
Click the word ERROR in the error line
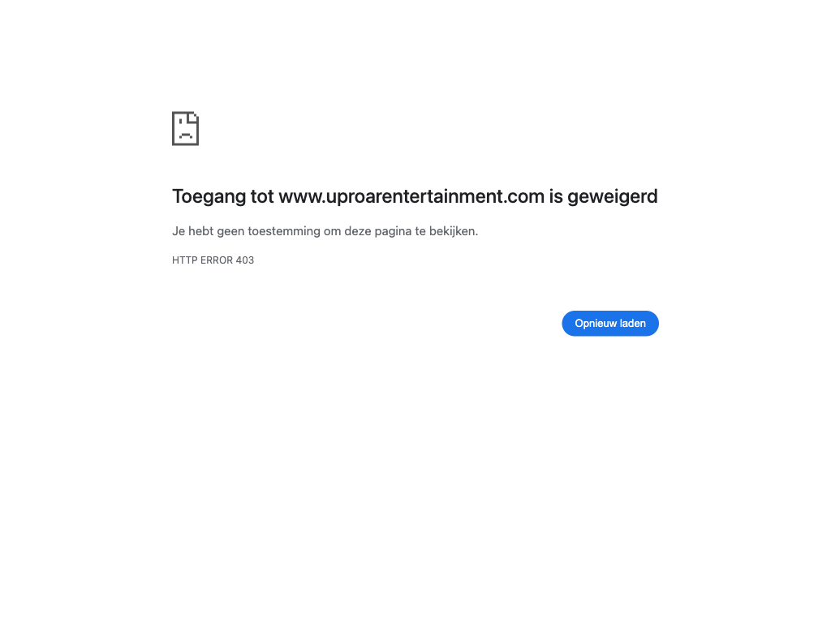coord(216,260)
